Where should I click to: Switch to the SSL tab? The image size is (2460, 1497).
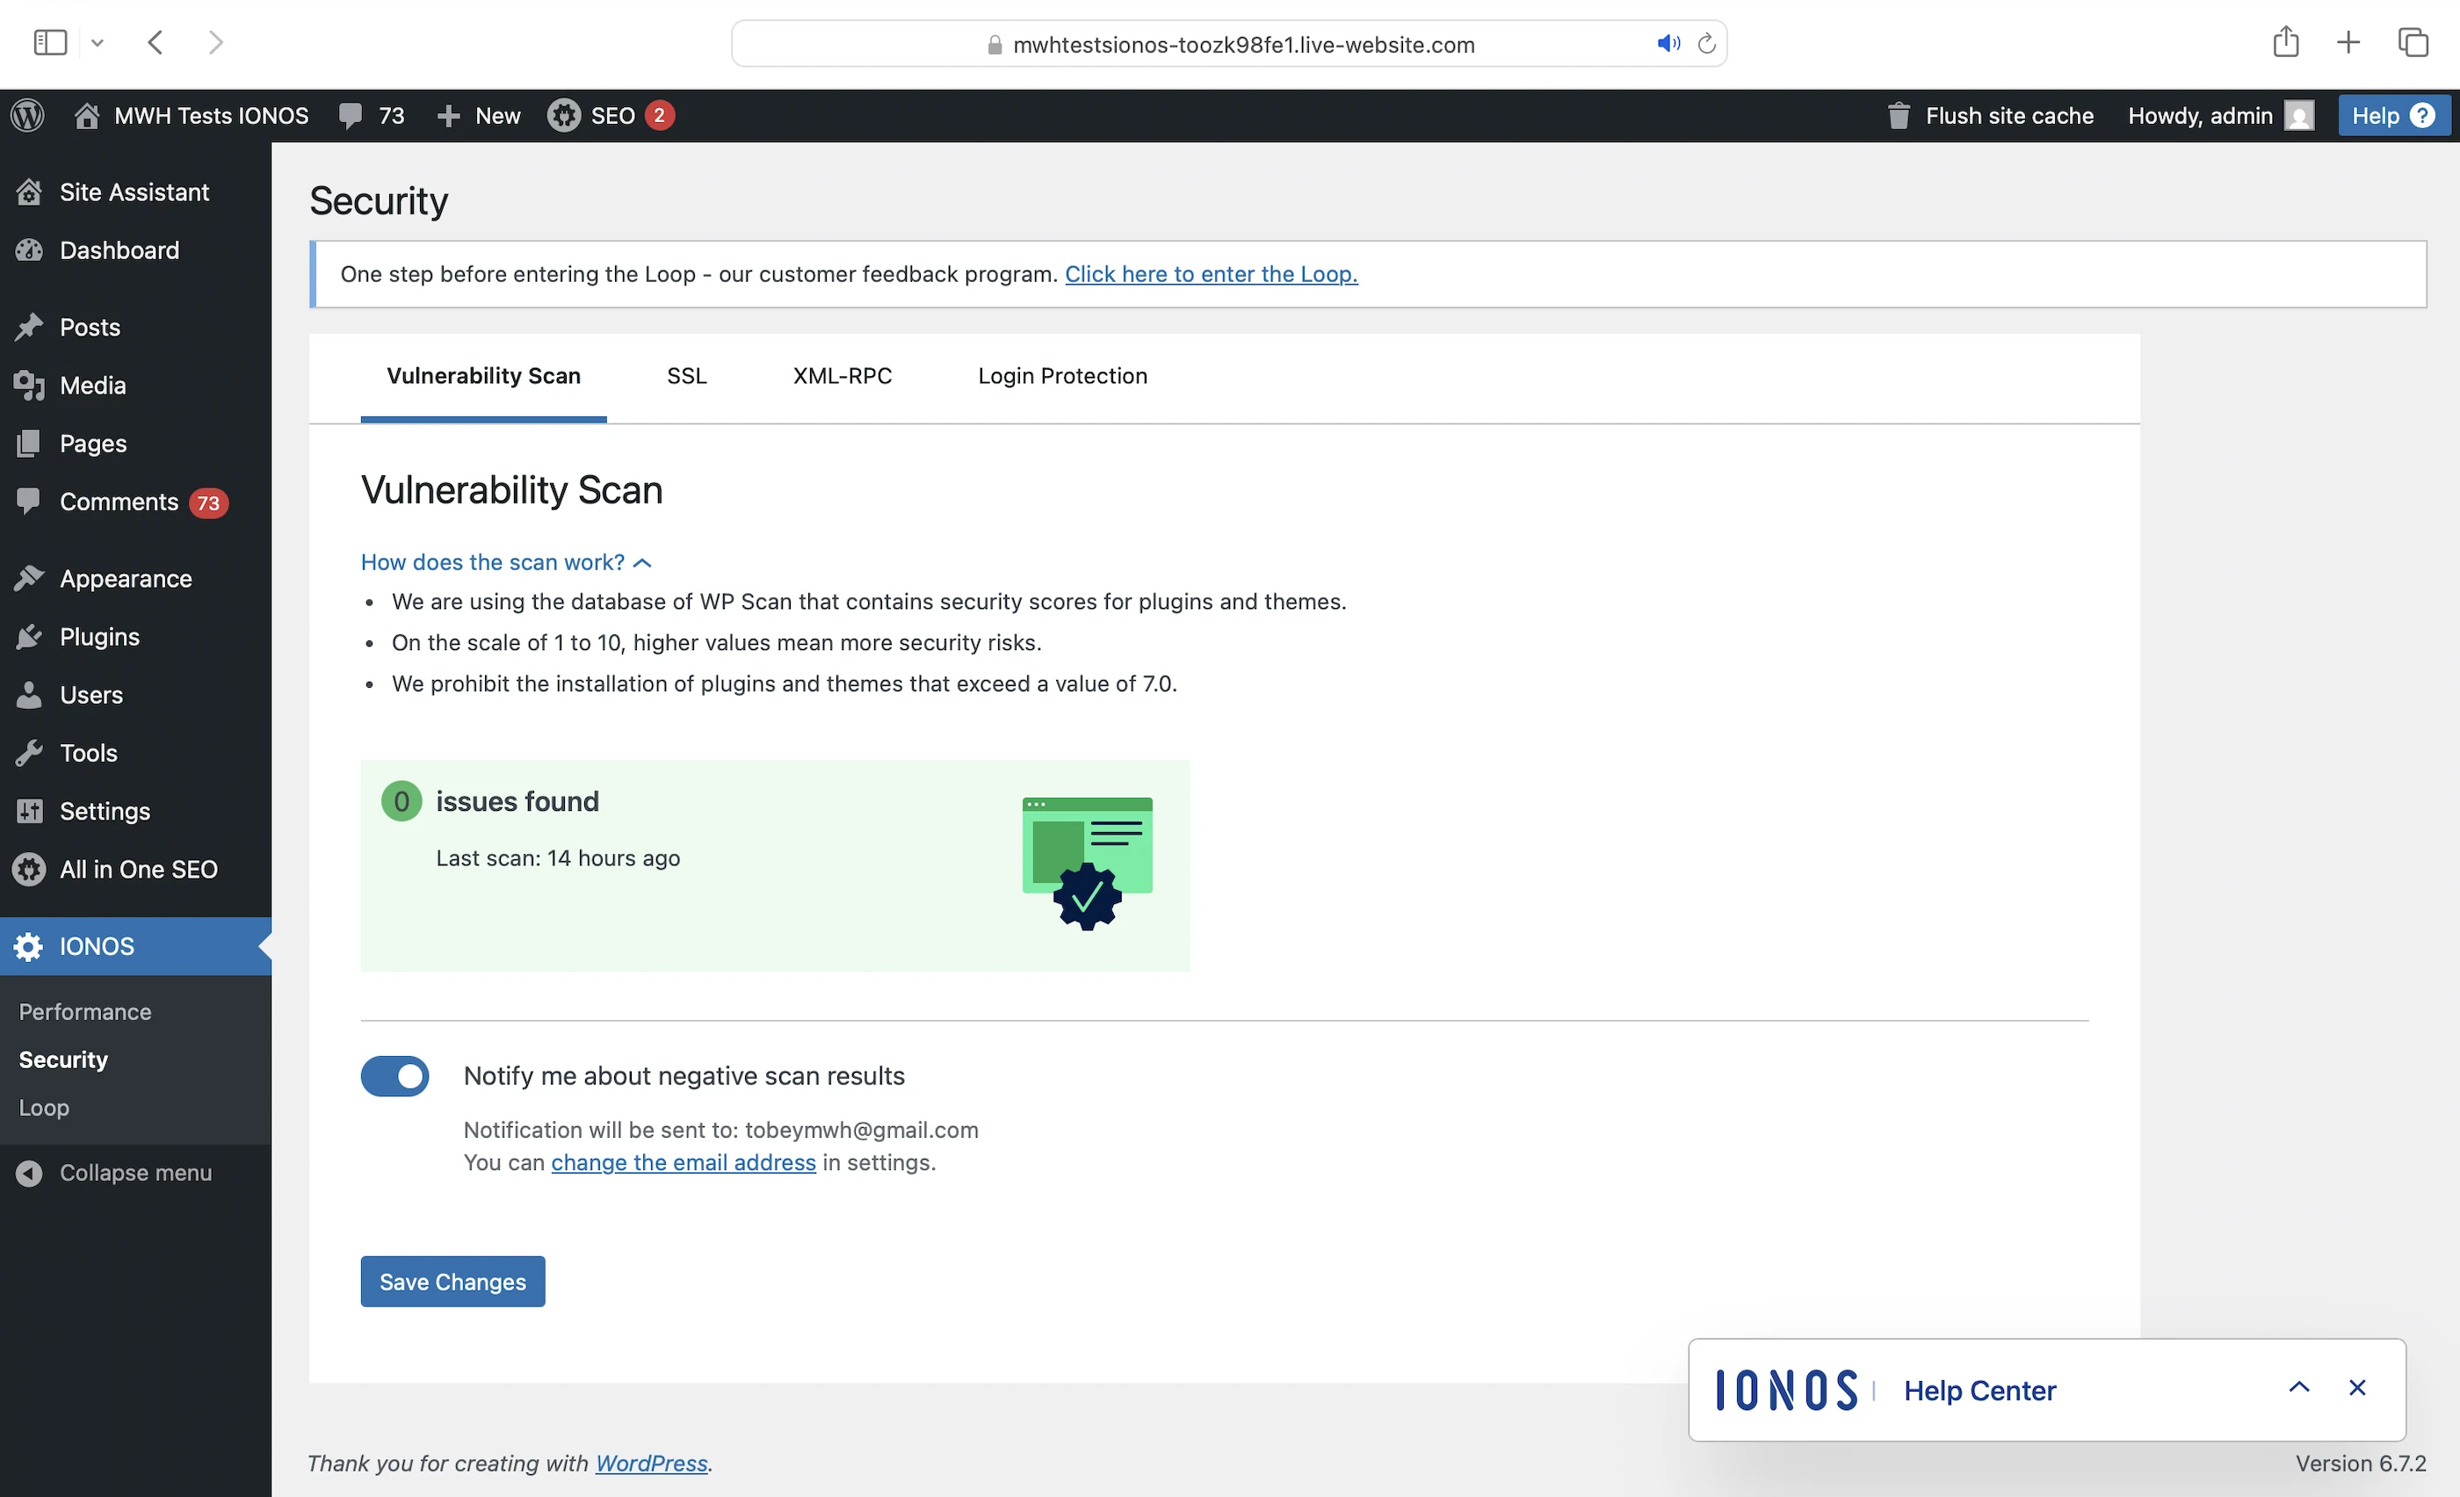[686, 376]
